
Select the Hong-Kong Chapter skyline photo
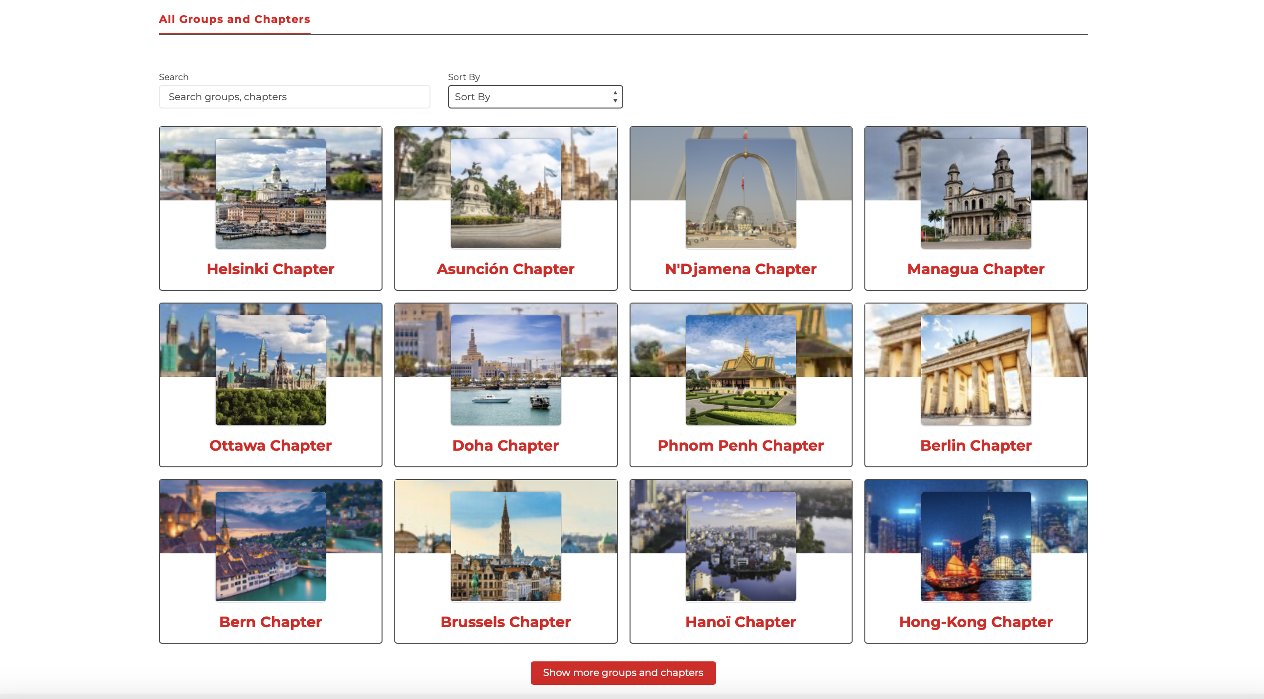coord(975,546)
